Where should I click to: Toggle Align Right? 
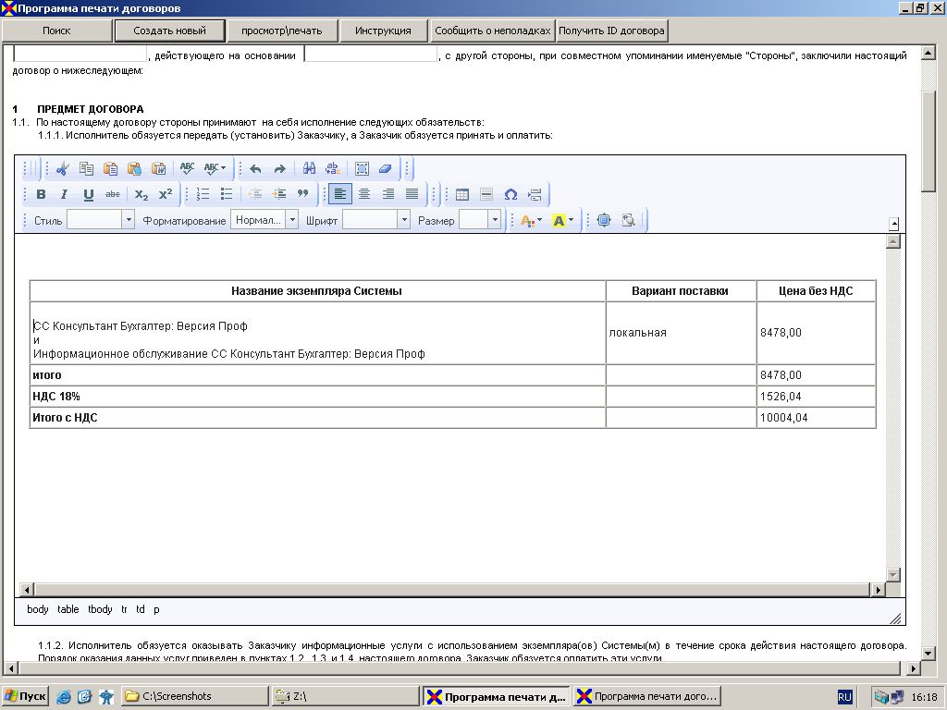tap(387, 194)
